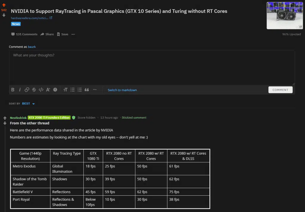Select the 'Shadow of the Tomb Raider' cell
This screenshot has width=305, height=212.
30,181
